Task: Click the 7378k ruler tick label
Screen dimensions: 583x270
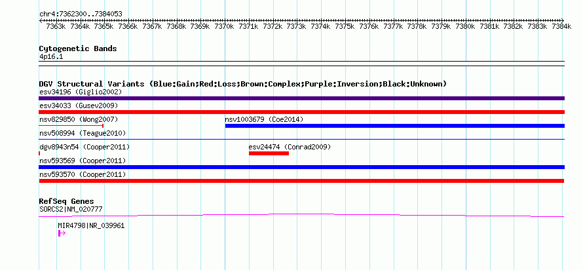Action: pos(417,26)
